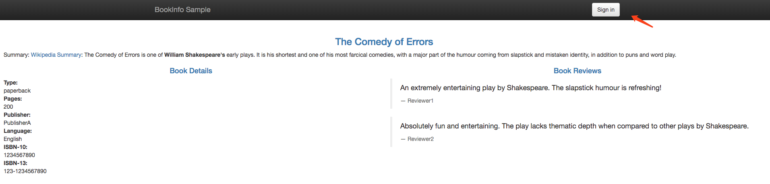Image resolution: width=770 pixels, height=184 pixels.
Task: Click the Reviewer1 attribution text
Action: 417,101
